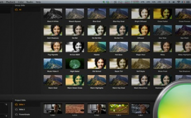The width and height of the screenshot is (191, 118).
Task: Open the Color menu
Action: (x=21, y=2)
